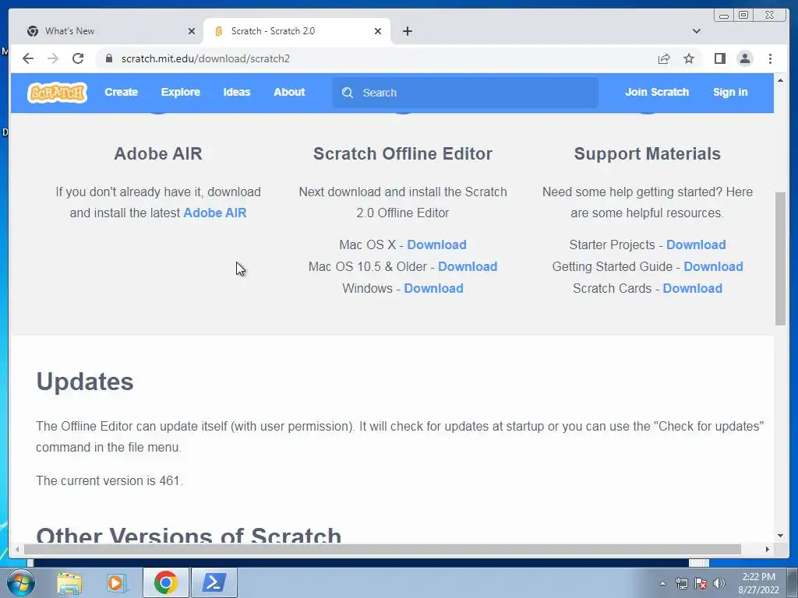This screenshot has height=598, width=798.
Task: Open the clock showing 2:22 PM
Action: tap(758, 583)
